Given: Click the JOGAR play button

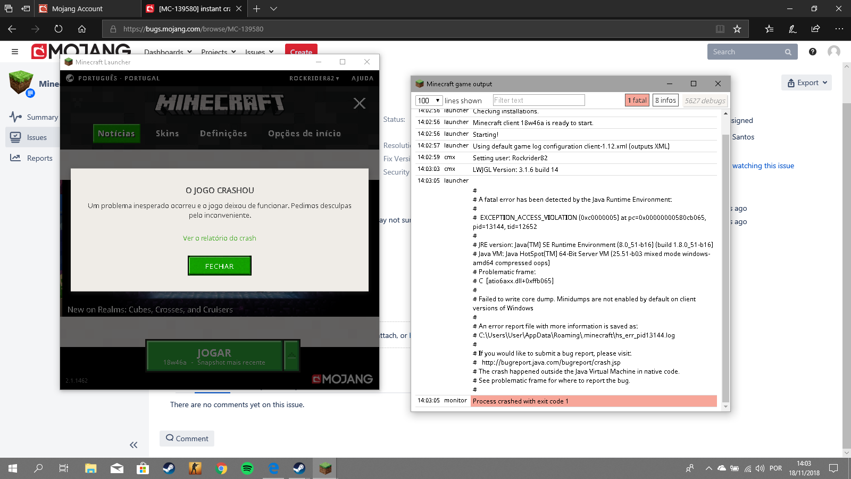Looking at the screenshot, I should [214, 355].
